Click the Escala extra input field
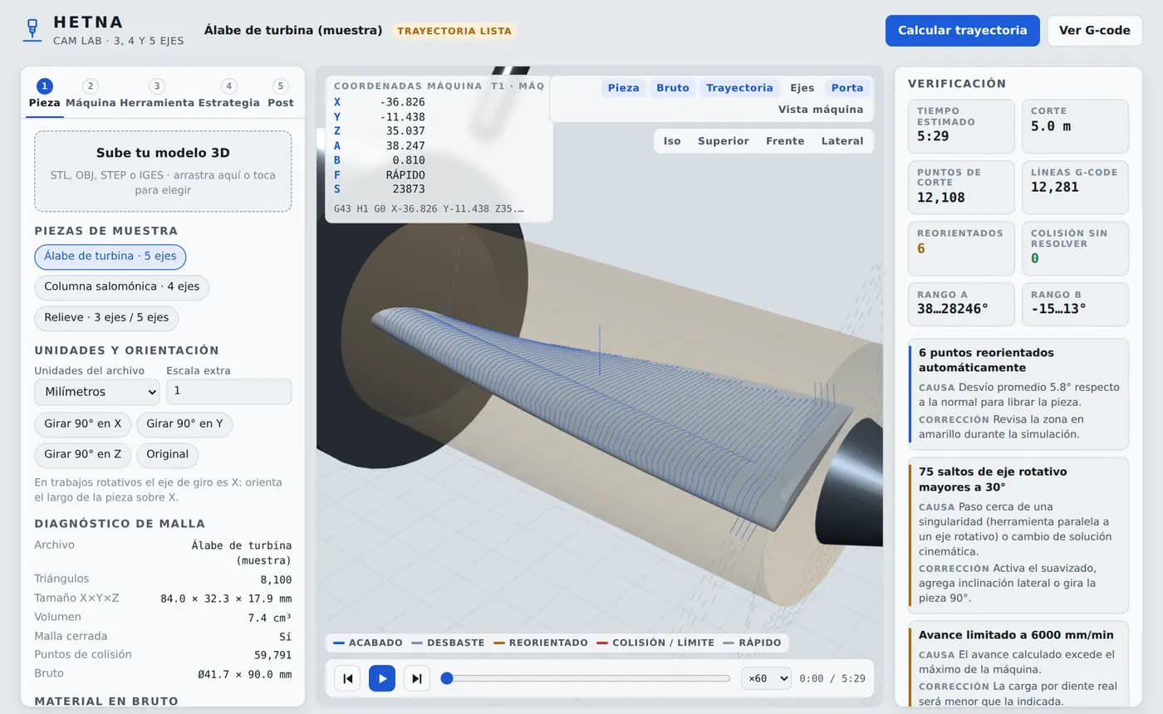The width and height of the screenshot is (1163, 714). 229,392
